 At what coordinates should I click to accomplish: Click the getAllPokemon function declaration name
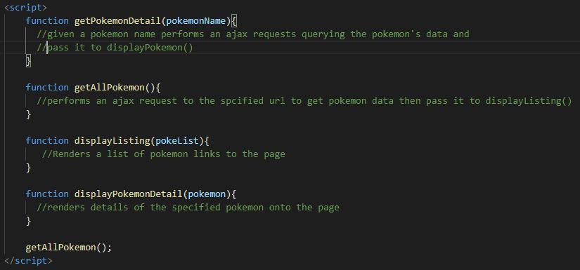pyautogui.click(x=110, y=88)
